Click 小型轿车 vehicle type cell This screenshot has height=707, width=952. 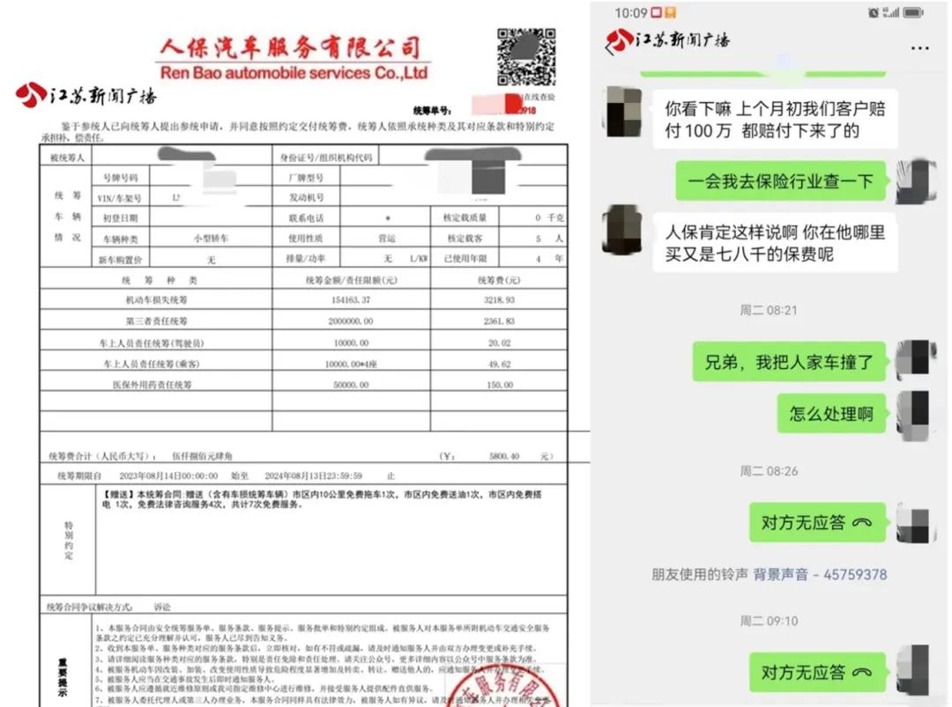[x=211, y=239]
